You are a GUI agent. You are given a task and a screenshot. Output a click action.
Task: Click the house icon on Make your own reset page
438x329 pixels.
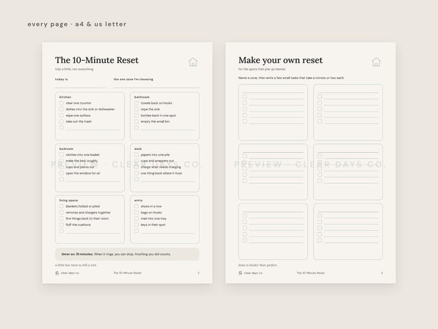pos(376,62)
